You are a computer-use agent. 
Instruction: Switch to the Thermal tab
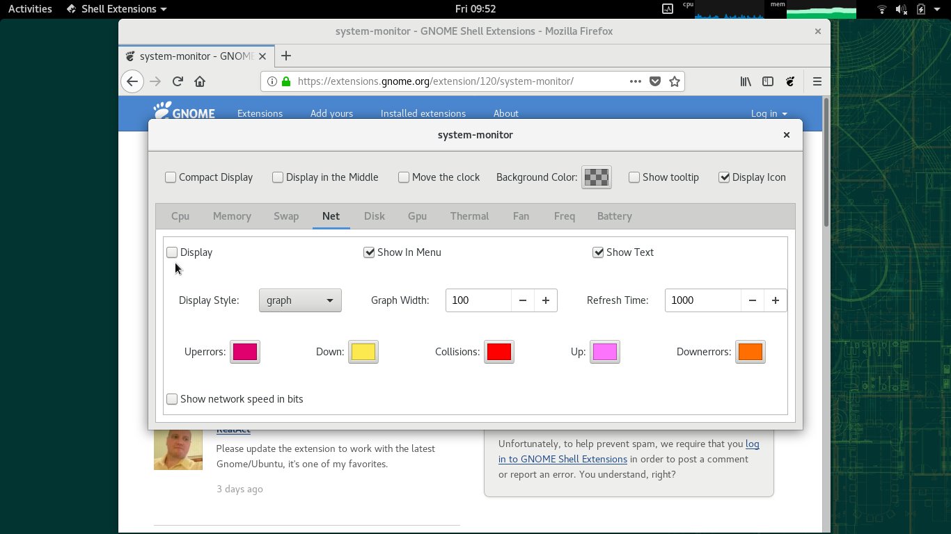pyautogui.click(x=469, y=216)
